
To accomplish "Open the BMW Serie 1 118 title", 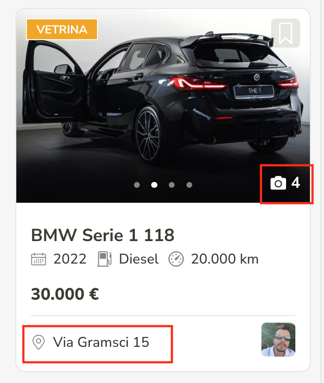I will 103,235.
